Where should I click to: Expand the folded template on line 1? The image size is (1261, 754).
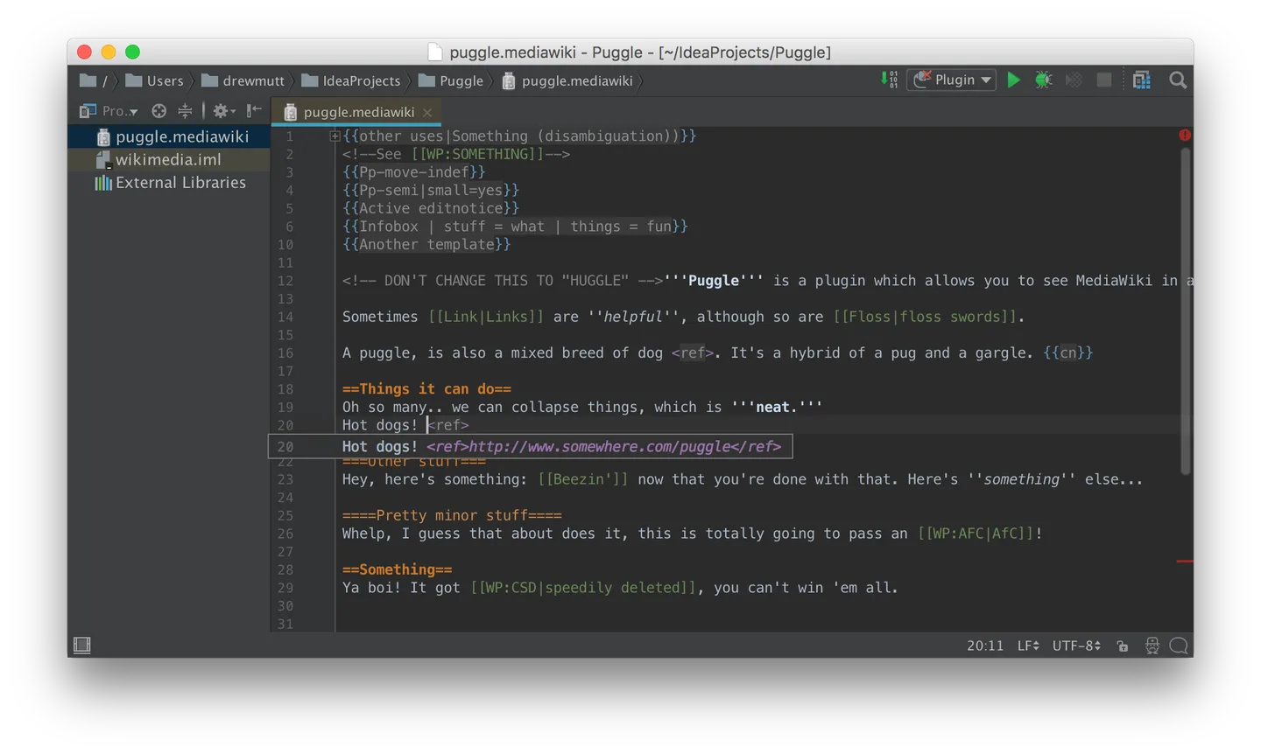[335, 136]
